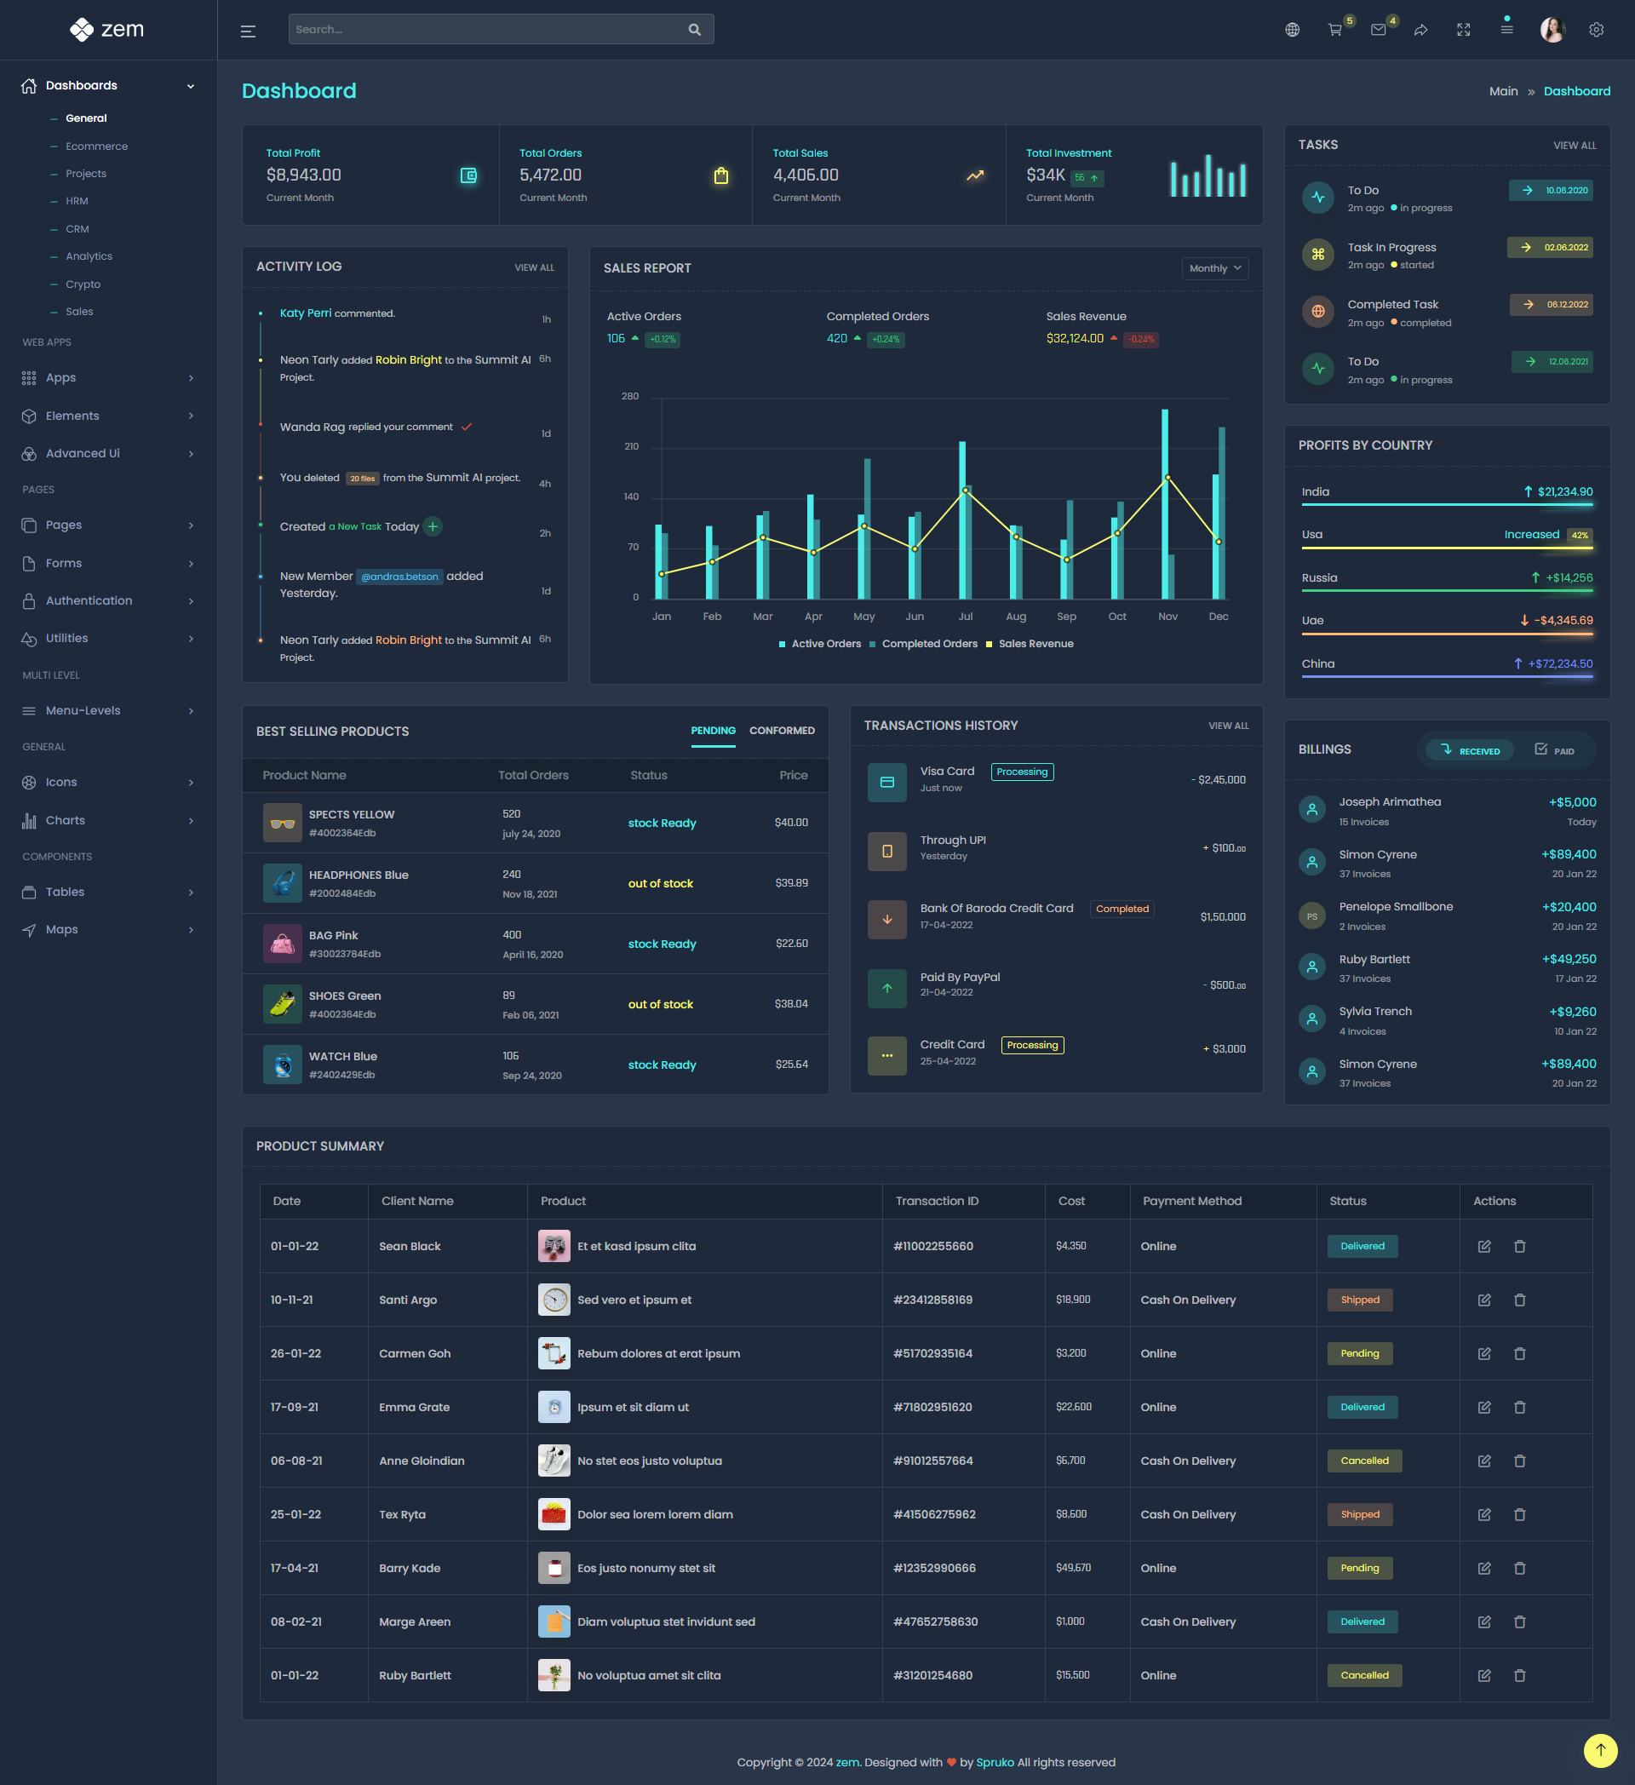Click edit icon for Sean Black row
Viewport: 1635px width, 1785px height.
(x=1484, y=1246)
